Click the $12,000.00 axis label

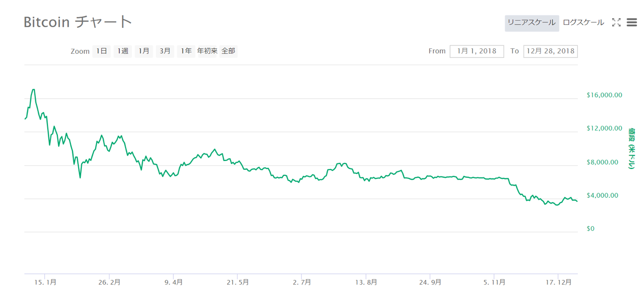point(604,129)
